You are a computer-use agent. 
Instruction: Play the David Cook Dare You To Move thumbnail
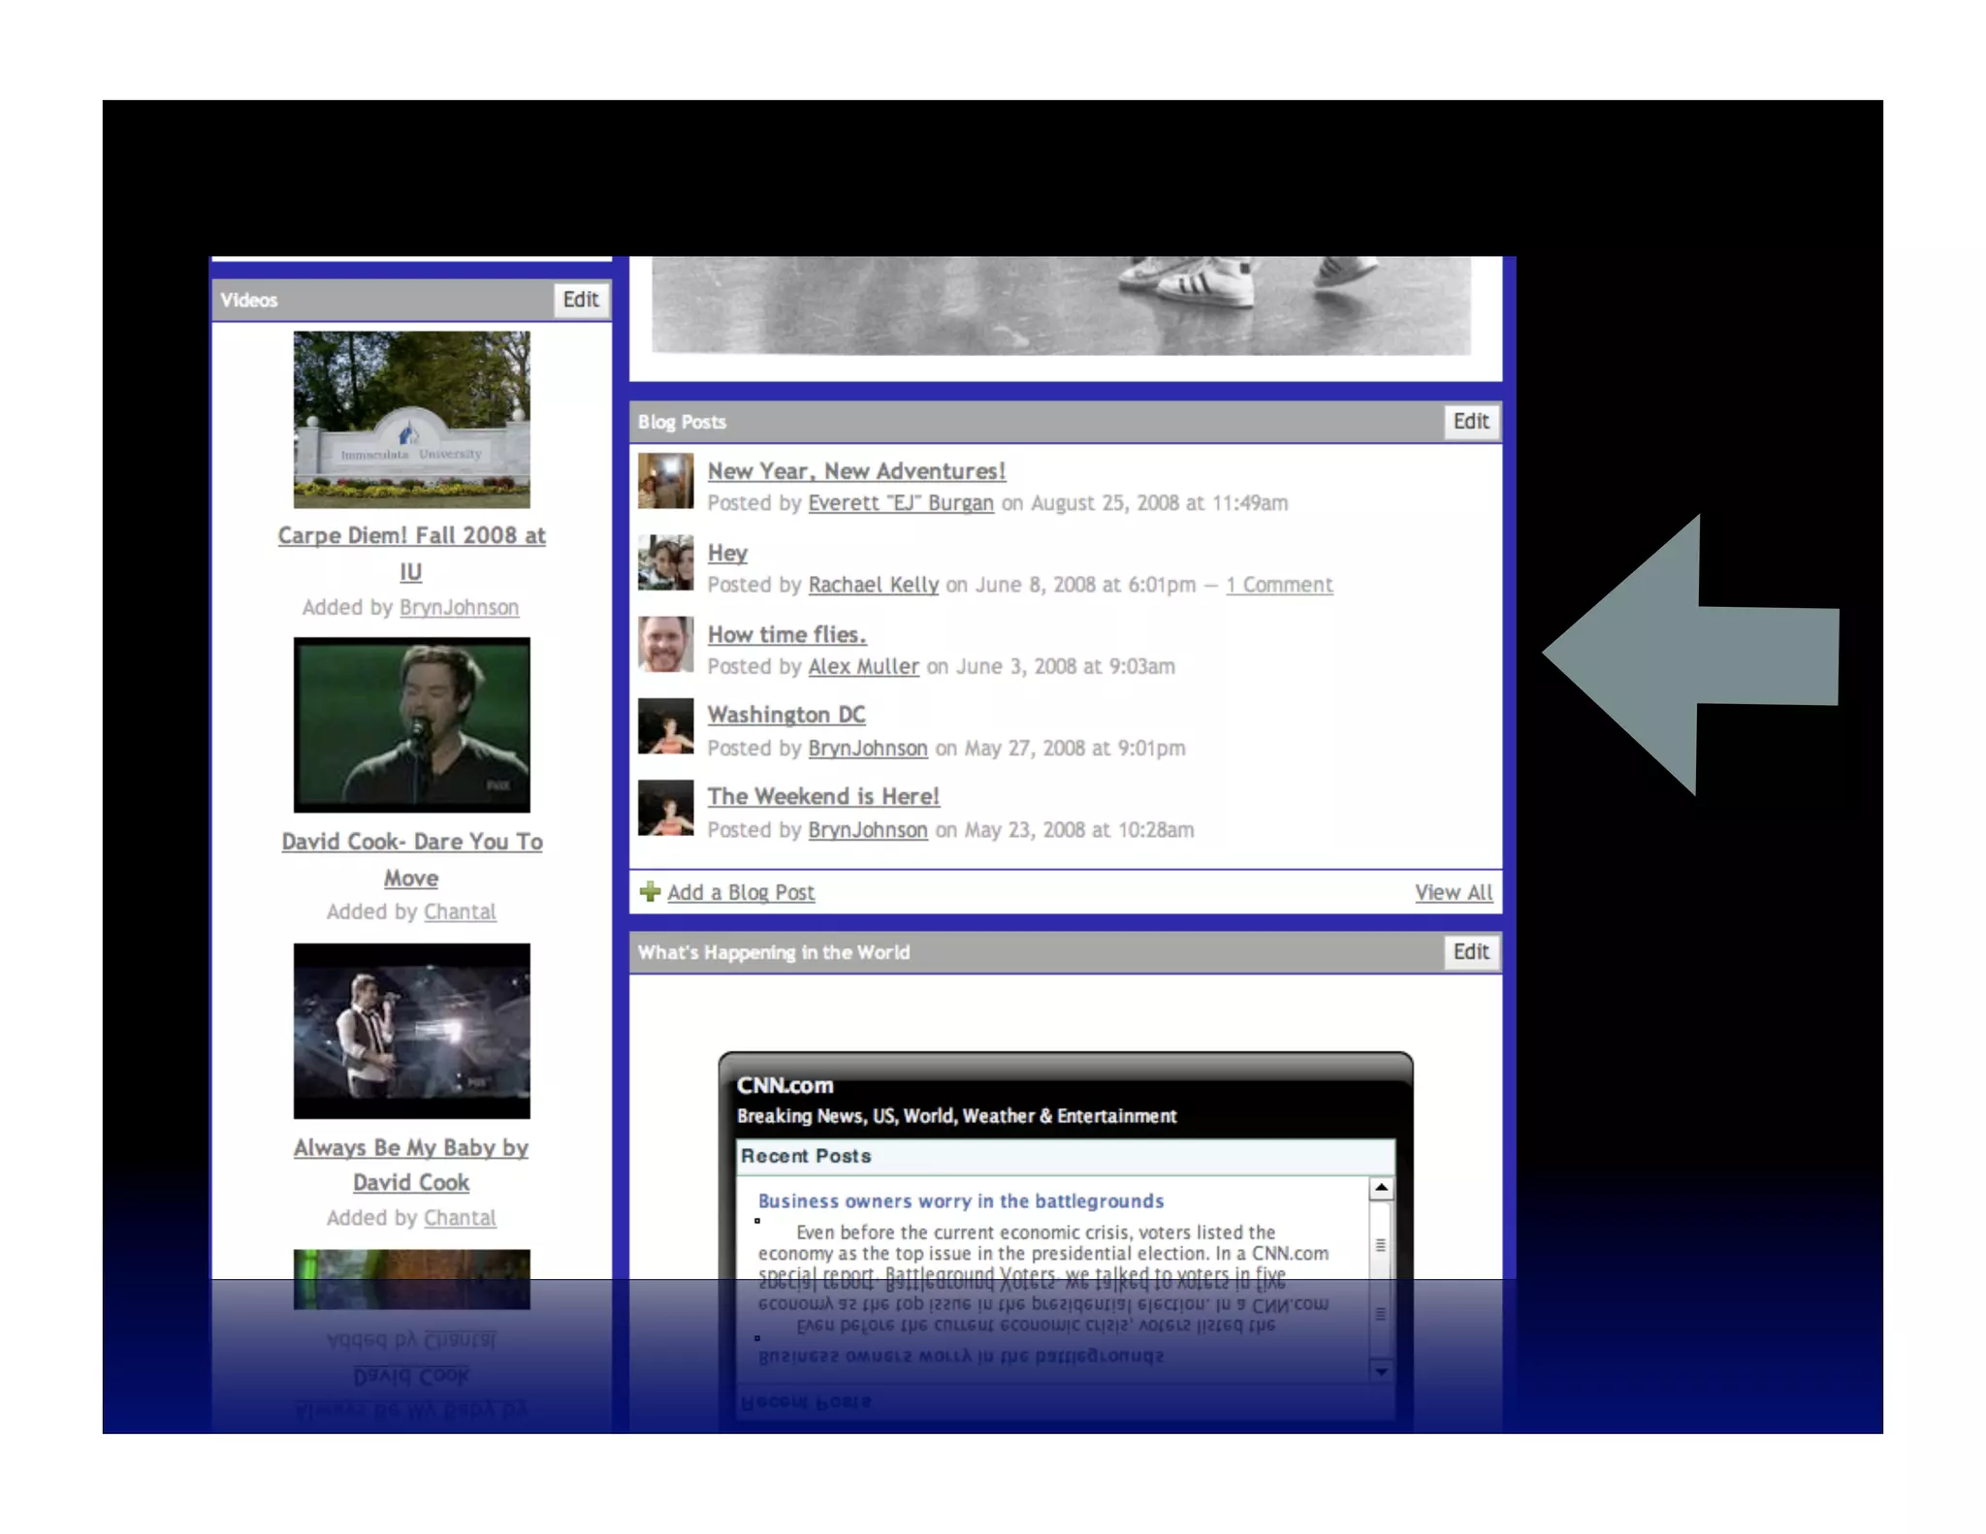[x=411, y=724]
